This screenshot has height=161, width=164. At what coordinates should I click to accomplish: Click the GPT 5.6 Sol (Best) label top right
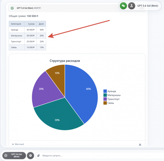point(148,6)
